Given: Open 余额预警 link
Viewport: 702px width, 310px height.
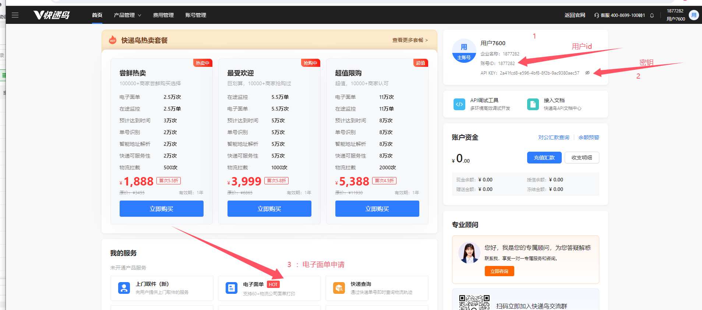Looking at the screenshot, I should pyautogui.click(x=589, y=137).
